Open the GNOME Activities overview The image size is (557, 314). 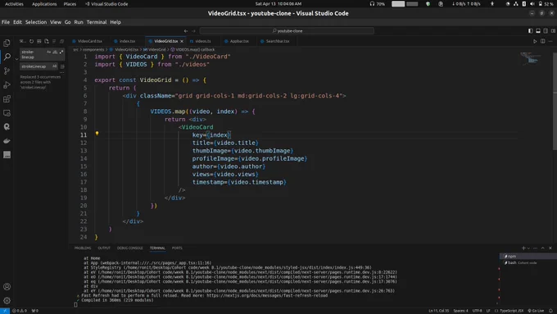14,4
